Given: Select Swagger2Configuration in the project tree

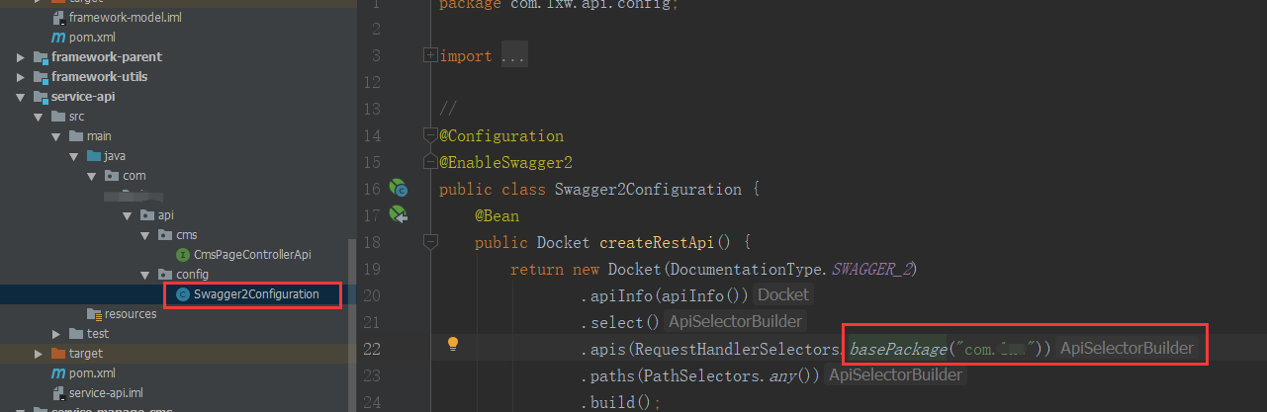Looking at the screenshot, I should click(x=256, y=293).
